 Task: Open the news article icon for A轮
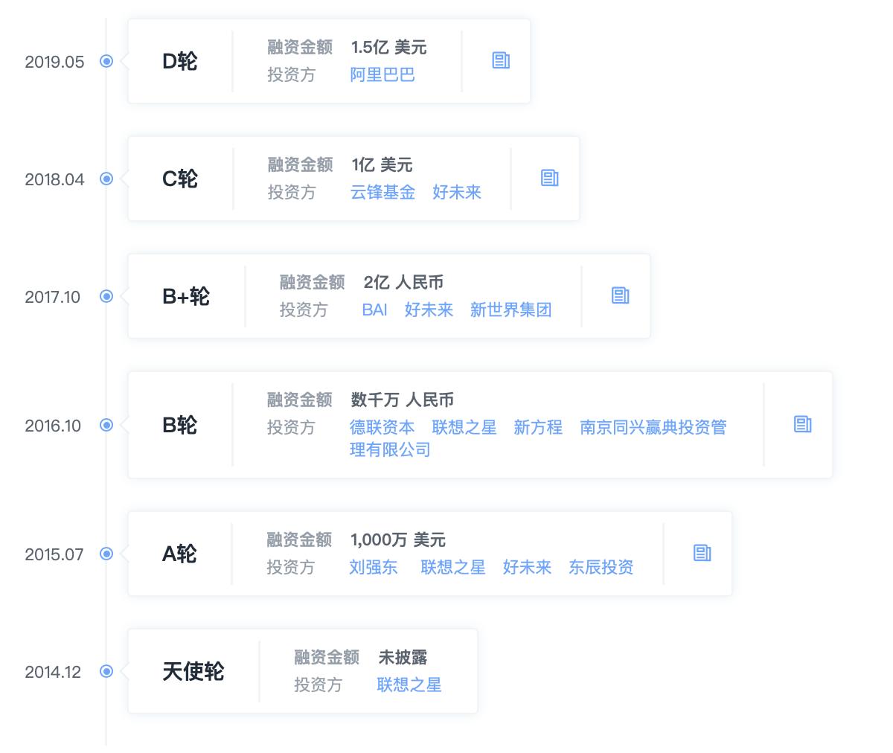[702, 553]
